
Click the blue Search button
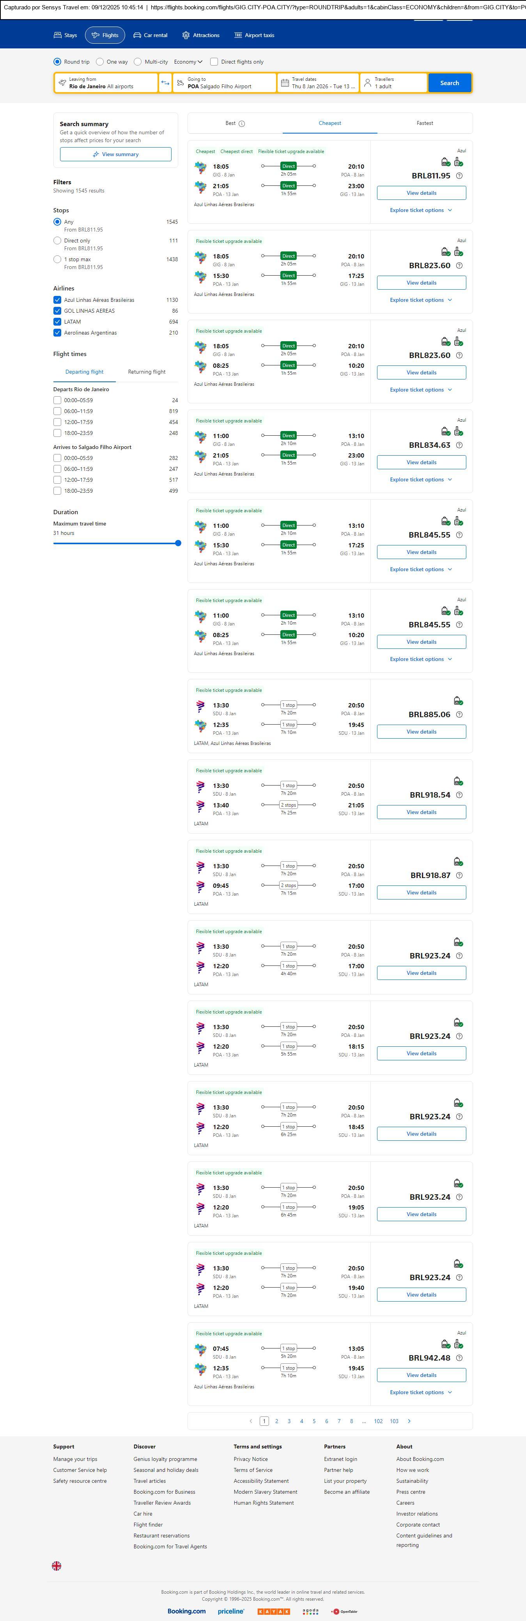[449, 83]
